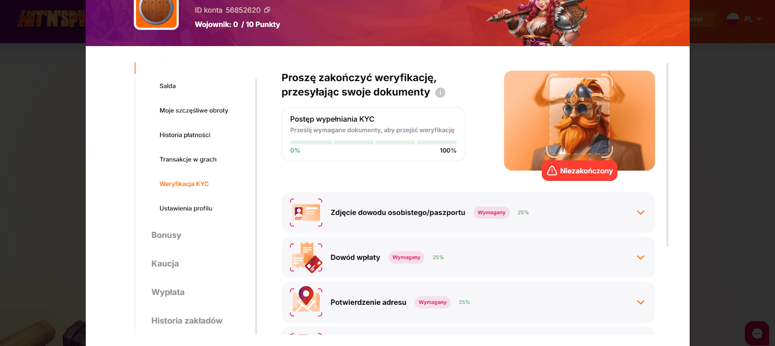Click the round shield avatar icon
This screenshot has width=775, height=346.
156,12
